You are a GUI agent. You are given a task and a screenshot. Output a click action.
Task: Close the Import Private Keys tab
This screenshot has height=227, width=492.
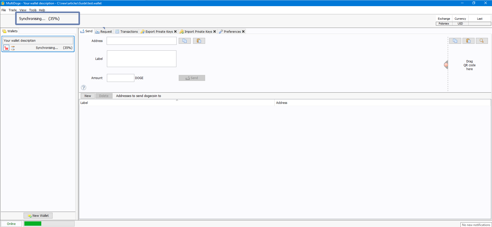pyautogui.click(x=215, y=31)
